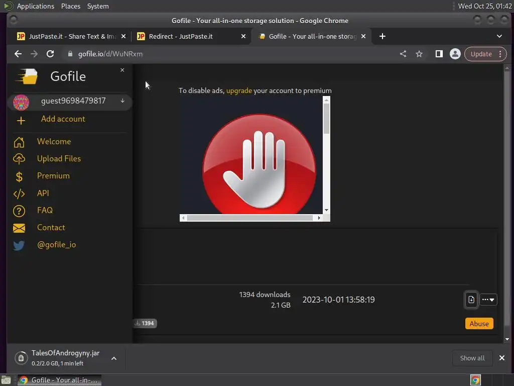
Task: Click the Contact envelope icon
Action: [19, 228]
